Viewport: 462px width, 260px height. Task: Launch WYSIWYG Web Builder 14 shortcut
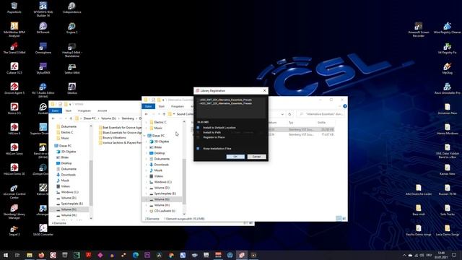pyautogui.click(x=43, y=9)
